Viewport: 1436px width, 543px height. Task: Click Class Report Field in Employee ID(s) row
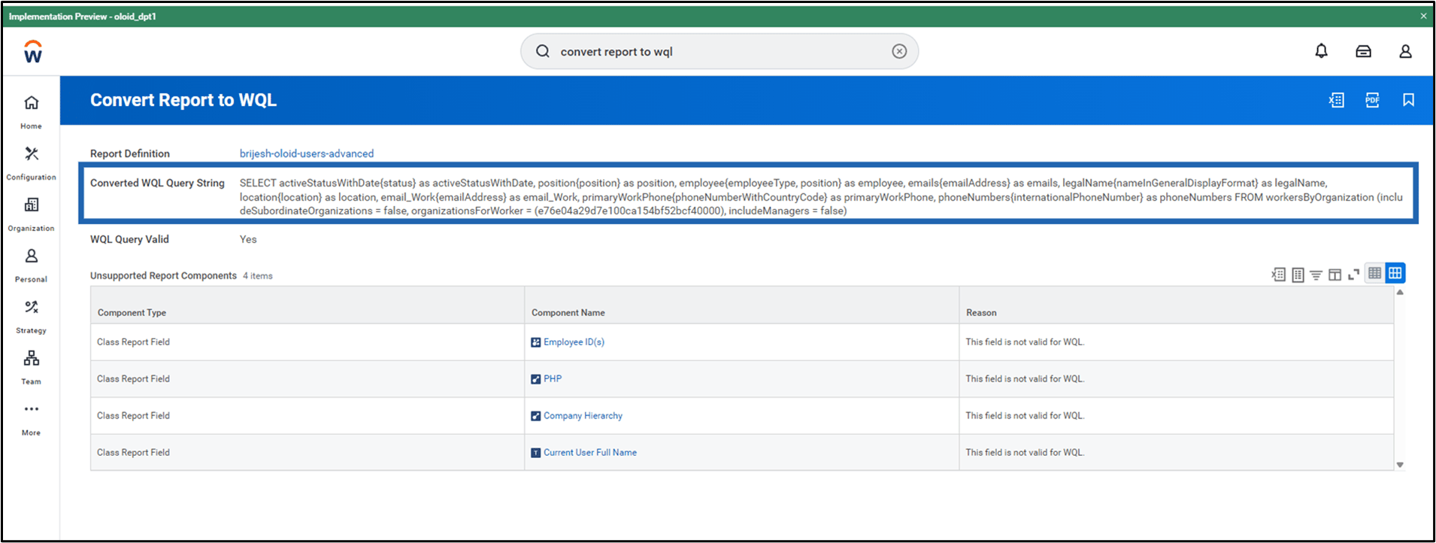click(133, 342)
